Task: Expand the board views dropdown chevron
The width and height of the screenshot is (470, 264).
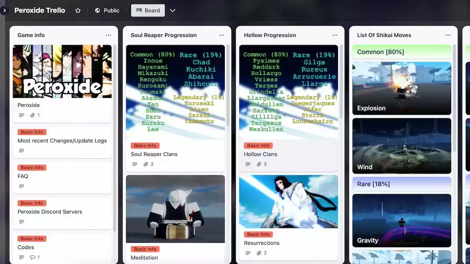Action: point(173,11)
